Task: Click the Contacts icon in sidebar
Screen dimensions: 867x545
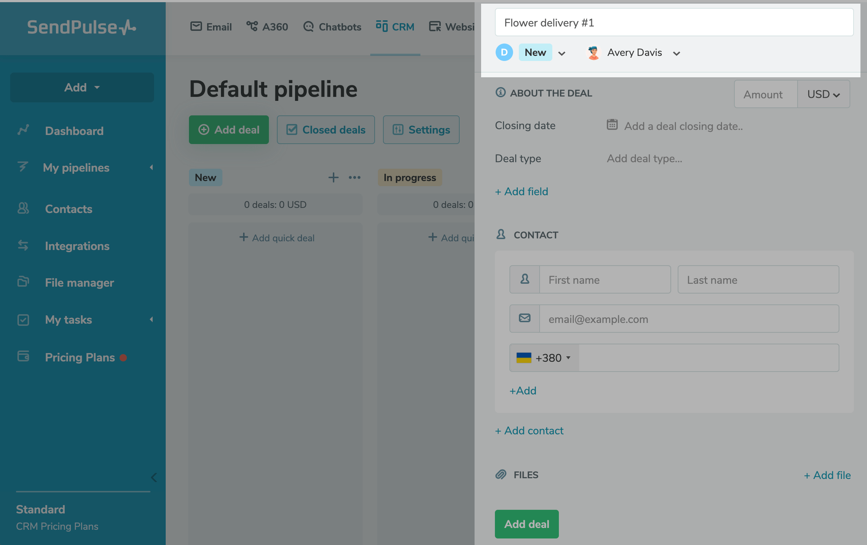Action: (x=23, y=209)
